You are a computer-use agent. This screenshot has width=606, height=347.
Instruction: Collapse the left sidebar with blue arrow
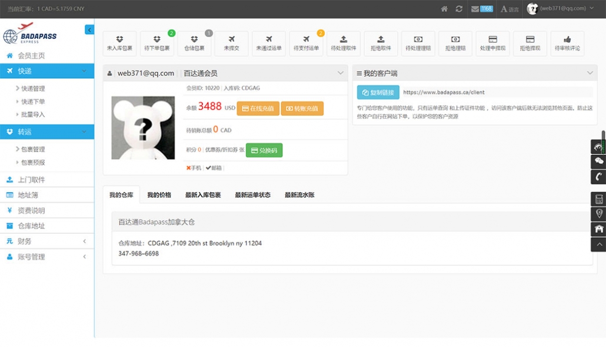[x=89, y=30]
